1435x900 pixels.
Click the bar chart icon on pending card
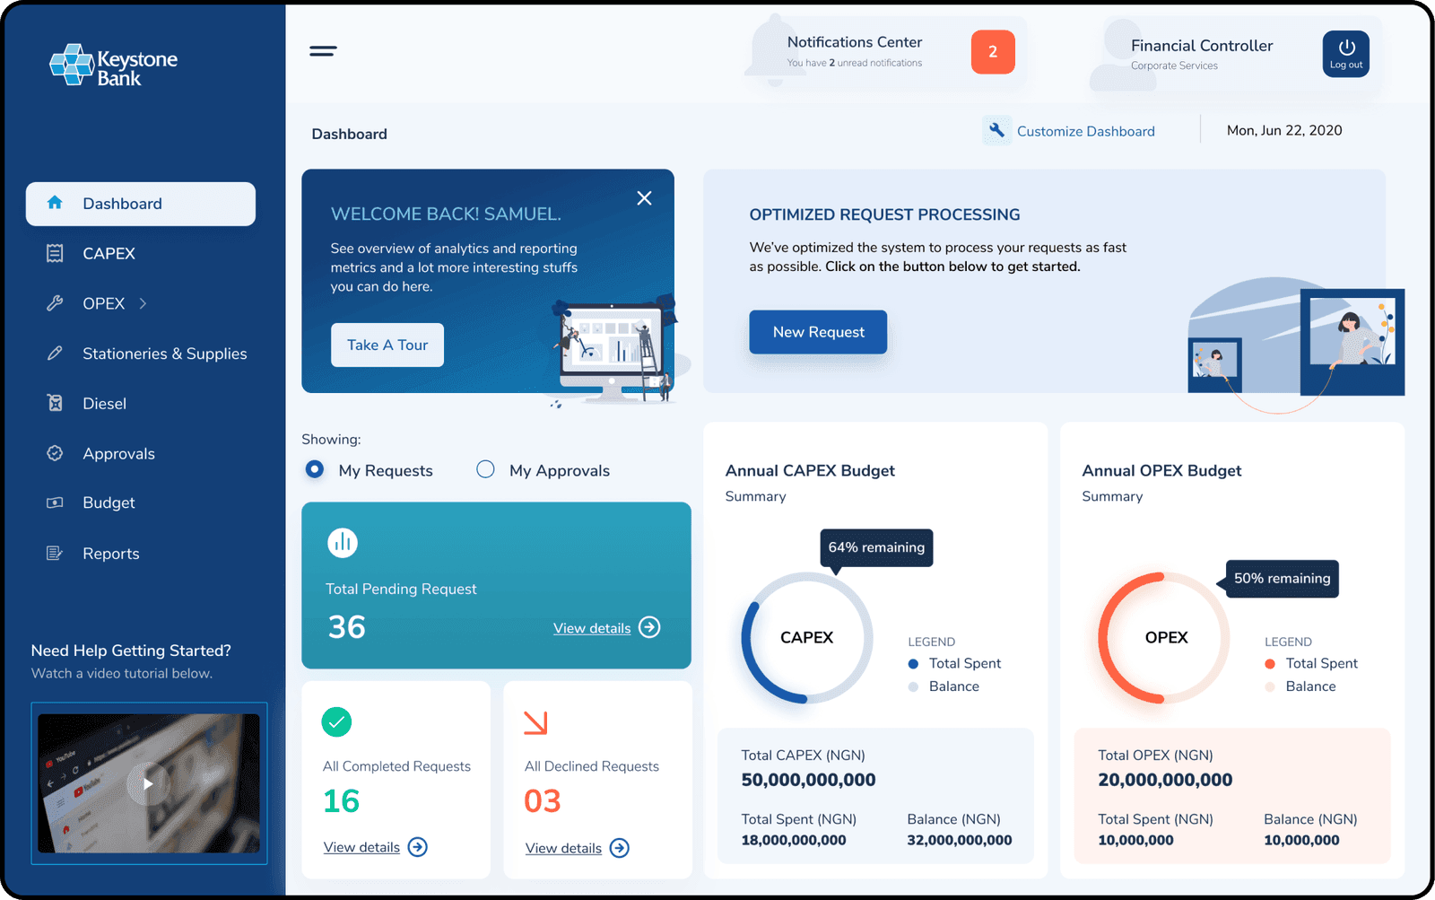343,543
